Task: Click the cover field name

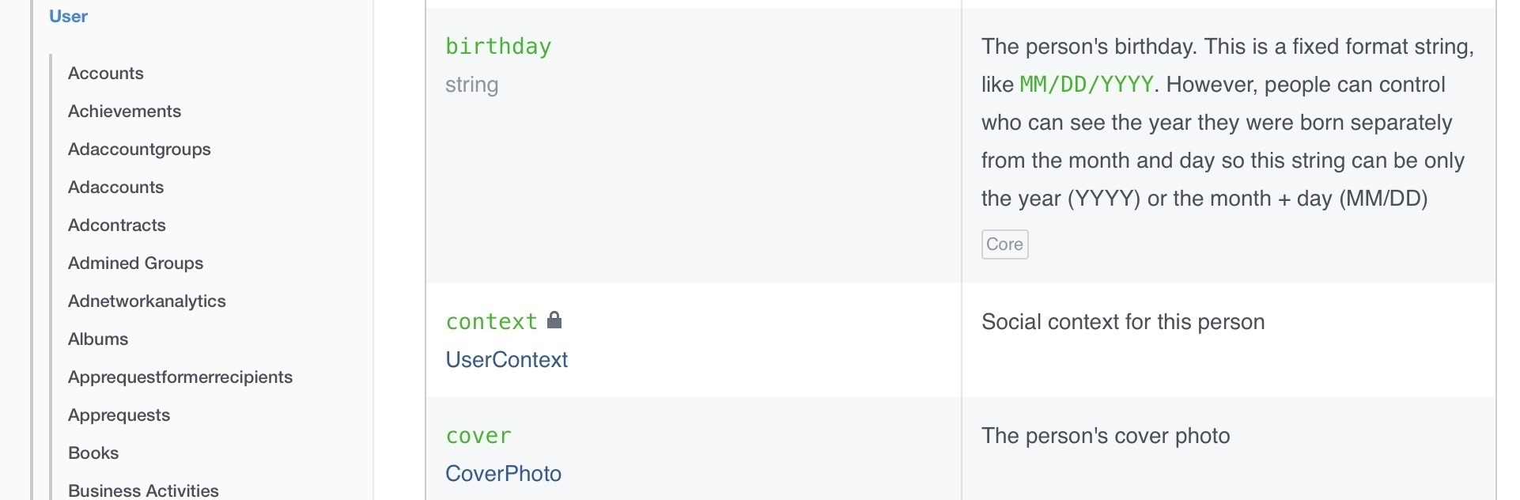Action: (478, 436)
